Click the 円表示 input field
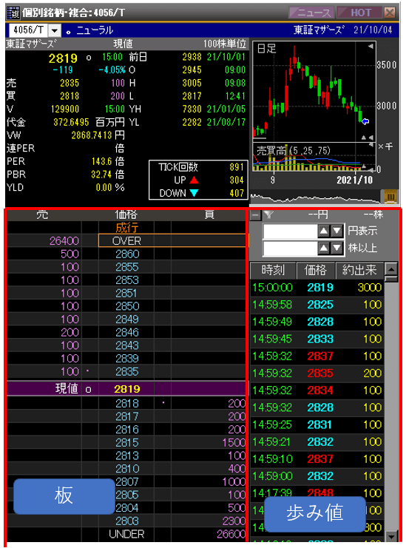 [290, 231]
